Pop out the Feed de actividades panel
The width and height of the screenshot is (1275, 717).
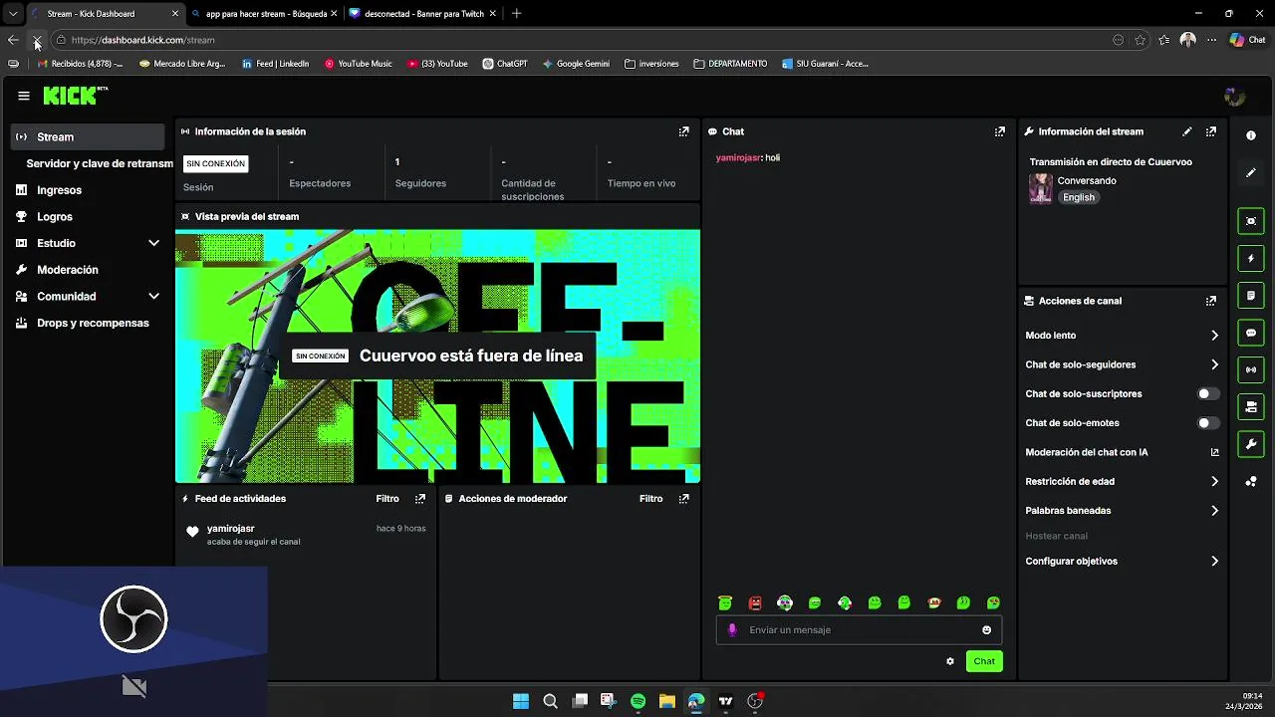pos(419,499)
